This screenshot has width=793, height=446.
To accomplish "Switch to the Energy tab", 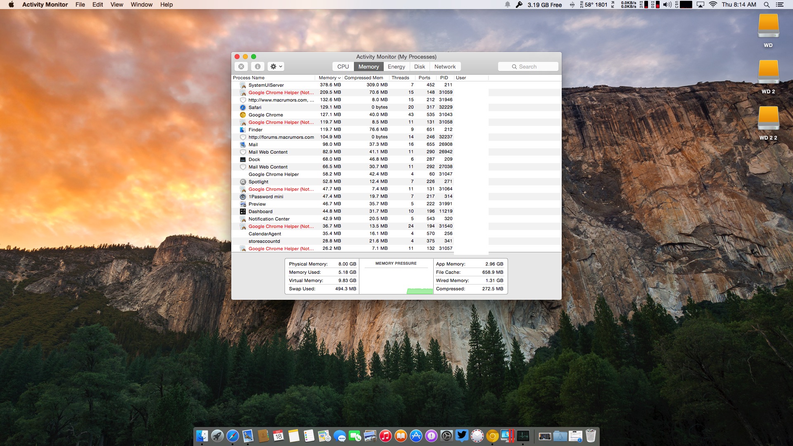I will pyautogui.click(x=396, y=66).
